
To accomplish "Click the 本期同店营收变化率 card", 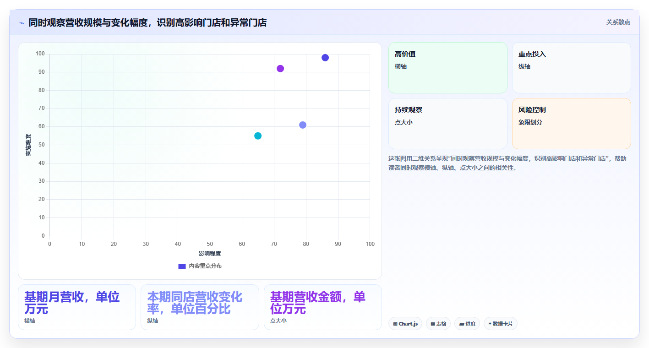I will [x=200, y=307].
